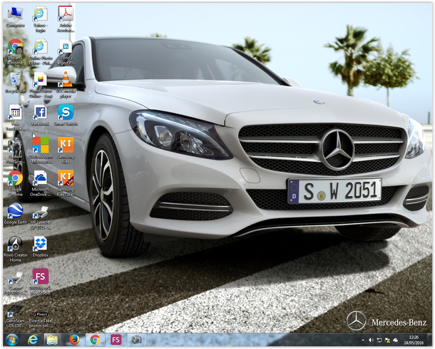This screenshot has width=435, height=349.
Task: Launch Firefox from the taskbar
Action: (74, 340)
